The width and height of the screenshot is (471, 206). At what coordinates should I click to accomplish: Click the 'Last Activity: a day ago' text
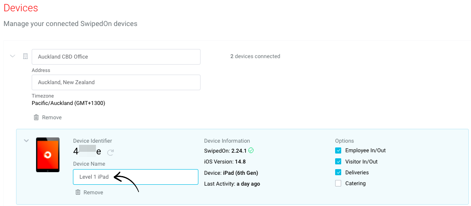[232, 184]
